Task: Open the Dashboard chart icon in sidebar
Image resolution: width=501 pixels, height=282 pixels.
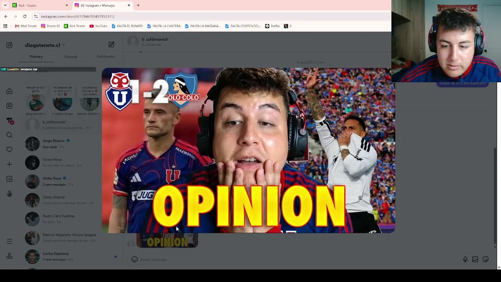Action: (x=9, y=179)
